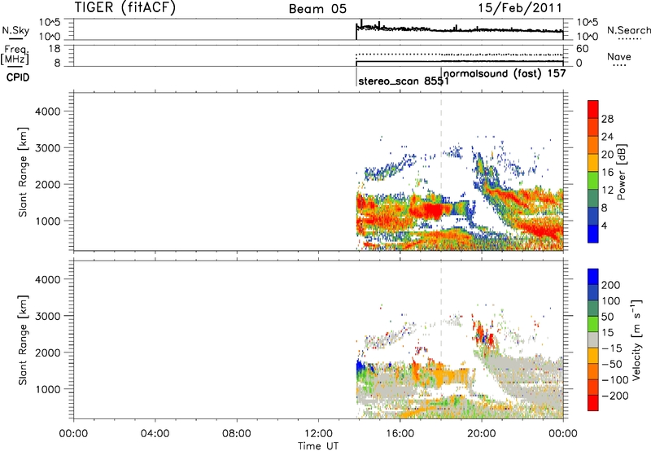The height and width of the screenshot is (451, 651).
Task: Click the '50' label on the Velocity colorbar
Action: tap(607, 317)
